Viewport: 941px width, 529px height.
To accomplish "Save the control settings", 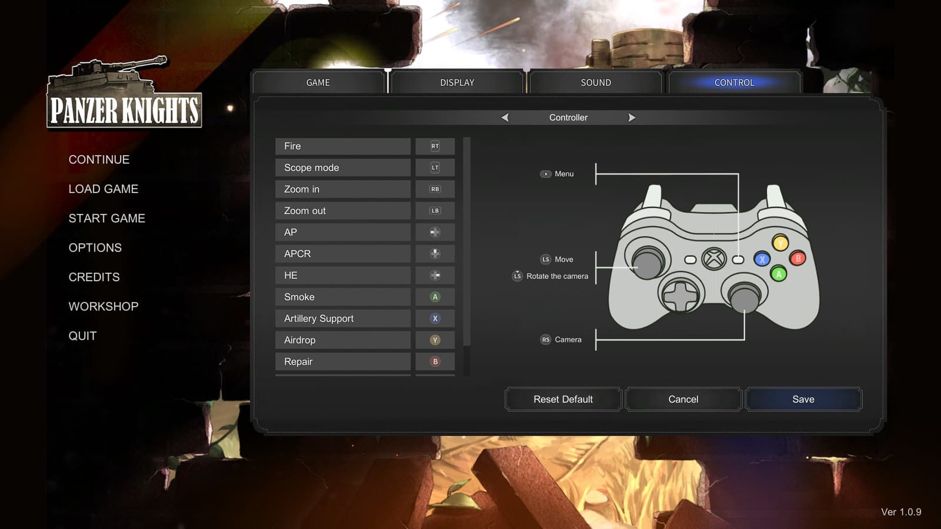I will [803, 399].
